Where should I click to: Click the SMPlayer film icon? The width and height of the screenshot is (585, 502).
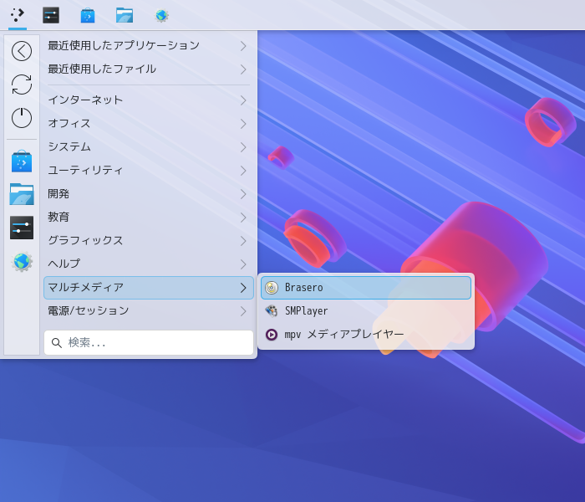(272, 310)
